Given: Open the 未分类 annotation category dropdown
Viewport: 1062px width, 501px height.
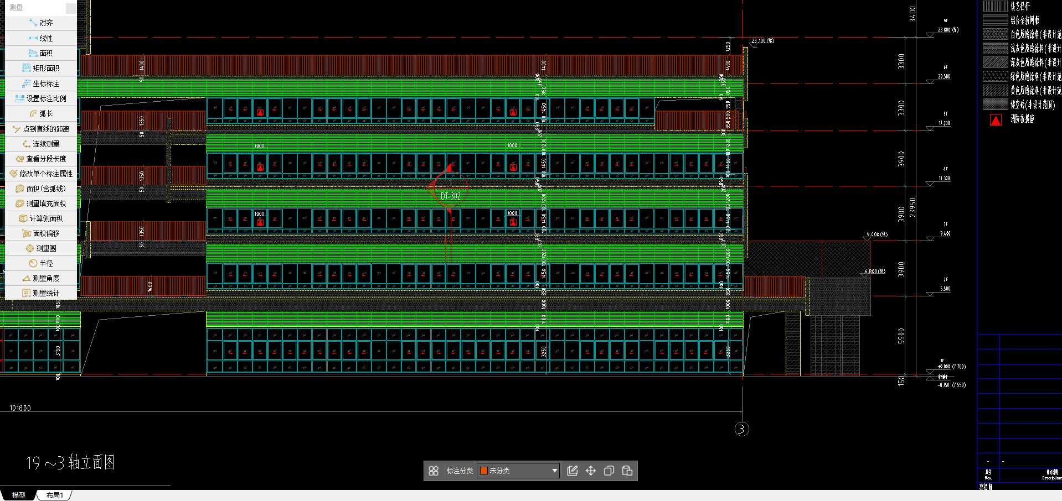Looking at the screenshot, I should point(518,471).
